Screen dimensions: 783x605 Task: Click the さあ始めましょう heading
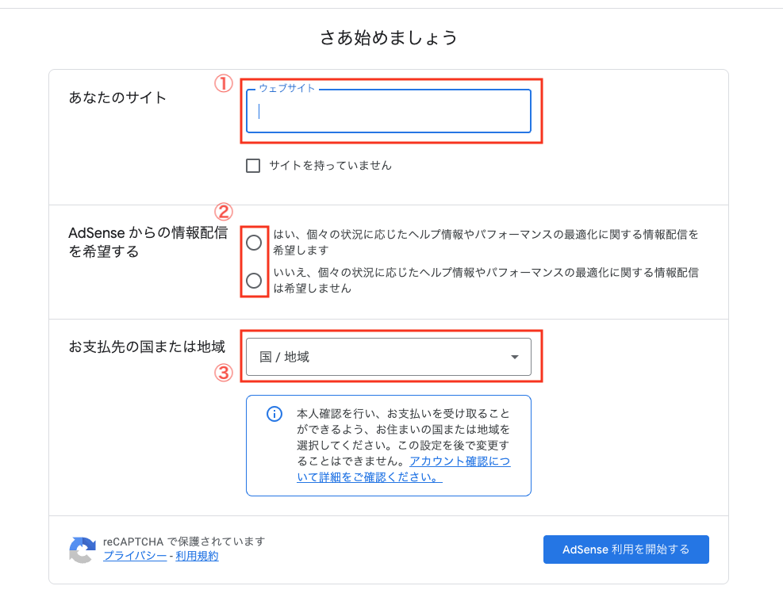[389, 37]
